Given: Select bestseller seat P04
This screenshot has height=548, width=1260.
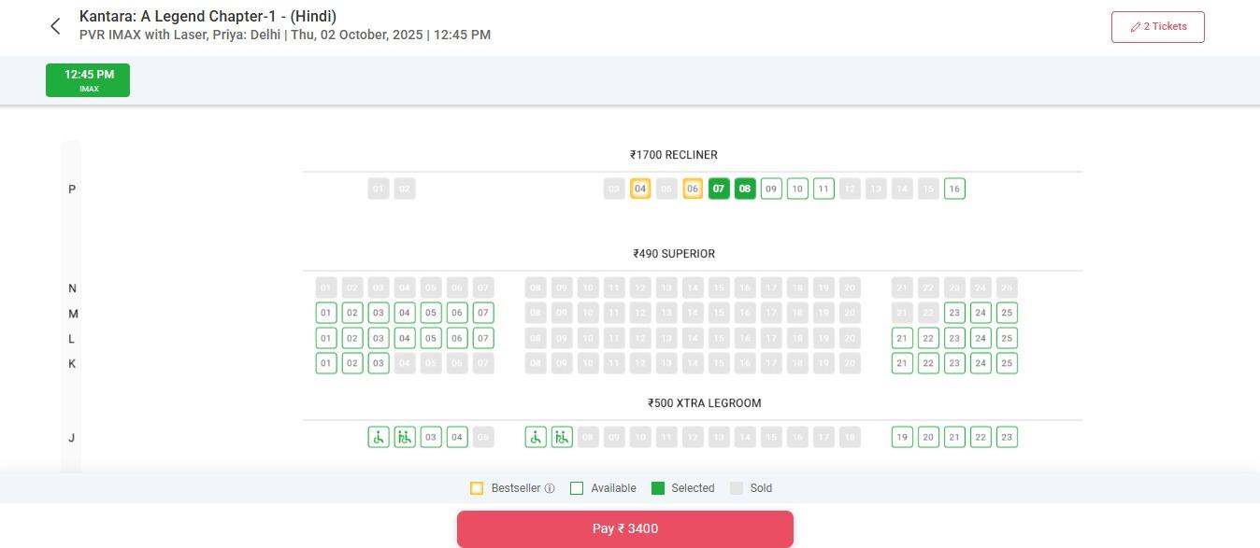Looking at the screenshot, I should pyautogui.click(x=640, y=189).
